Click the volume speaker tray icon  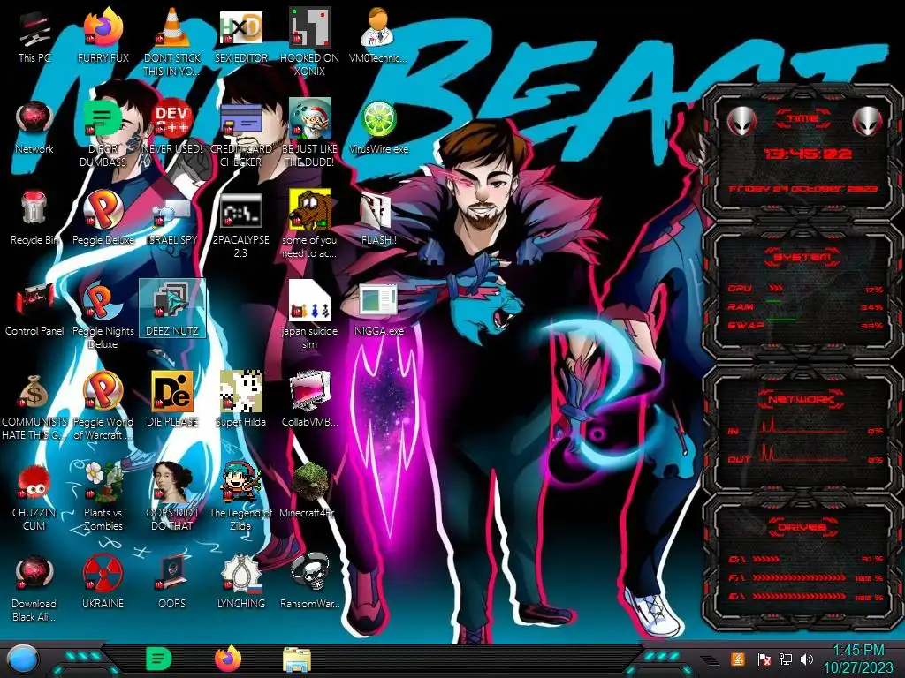coord(806,659)
